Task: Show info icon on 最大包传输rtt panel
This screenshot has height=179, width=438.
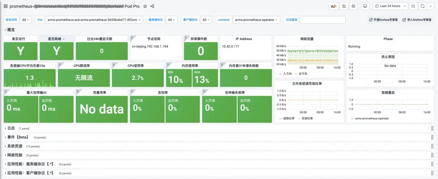Action: click(x=6, y=91)
